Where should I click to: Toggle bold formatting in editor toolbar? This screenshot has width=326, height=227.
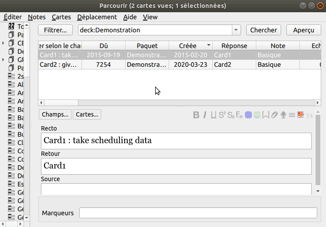click(196, 115)
